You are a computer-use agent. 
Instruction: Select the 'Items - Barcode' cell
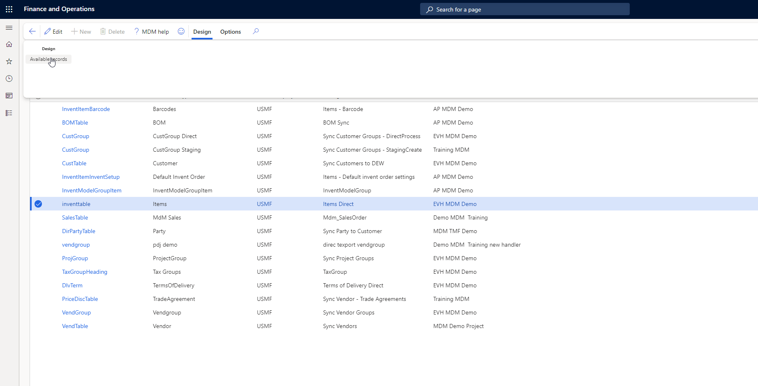point(343,109)
